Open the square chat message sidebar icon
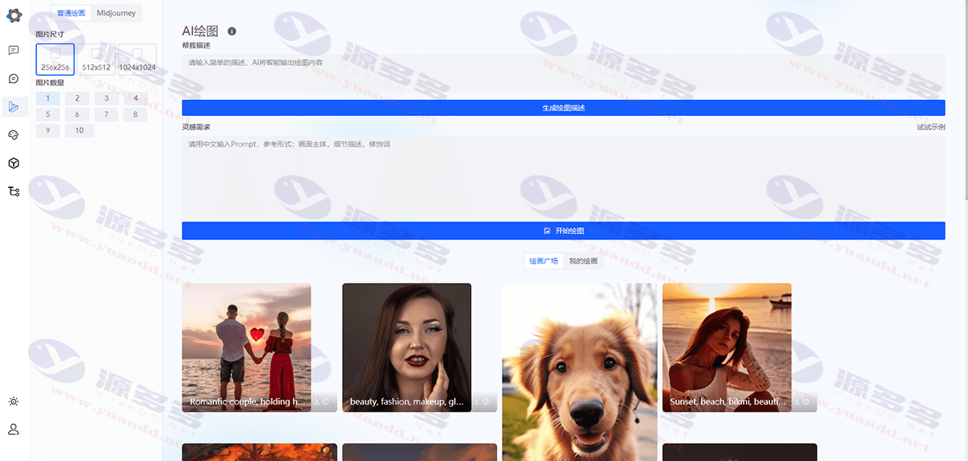Image resolution: width=968 pixels, height=461 pixels. click(x=14, y=50)
